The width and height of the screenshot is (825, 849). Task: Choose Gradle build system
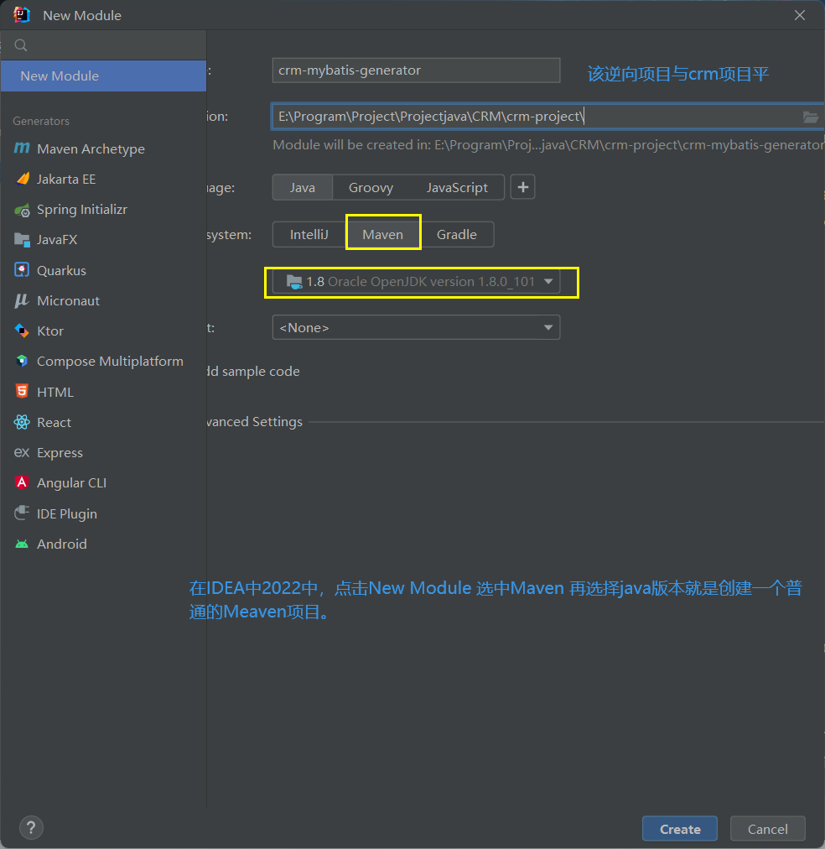457,234
